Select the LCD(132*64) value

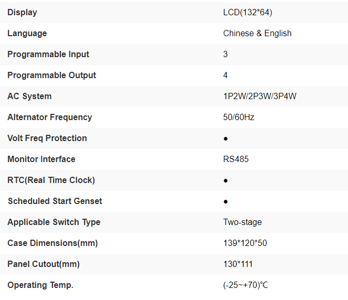(248, 12)
